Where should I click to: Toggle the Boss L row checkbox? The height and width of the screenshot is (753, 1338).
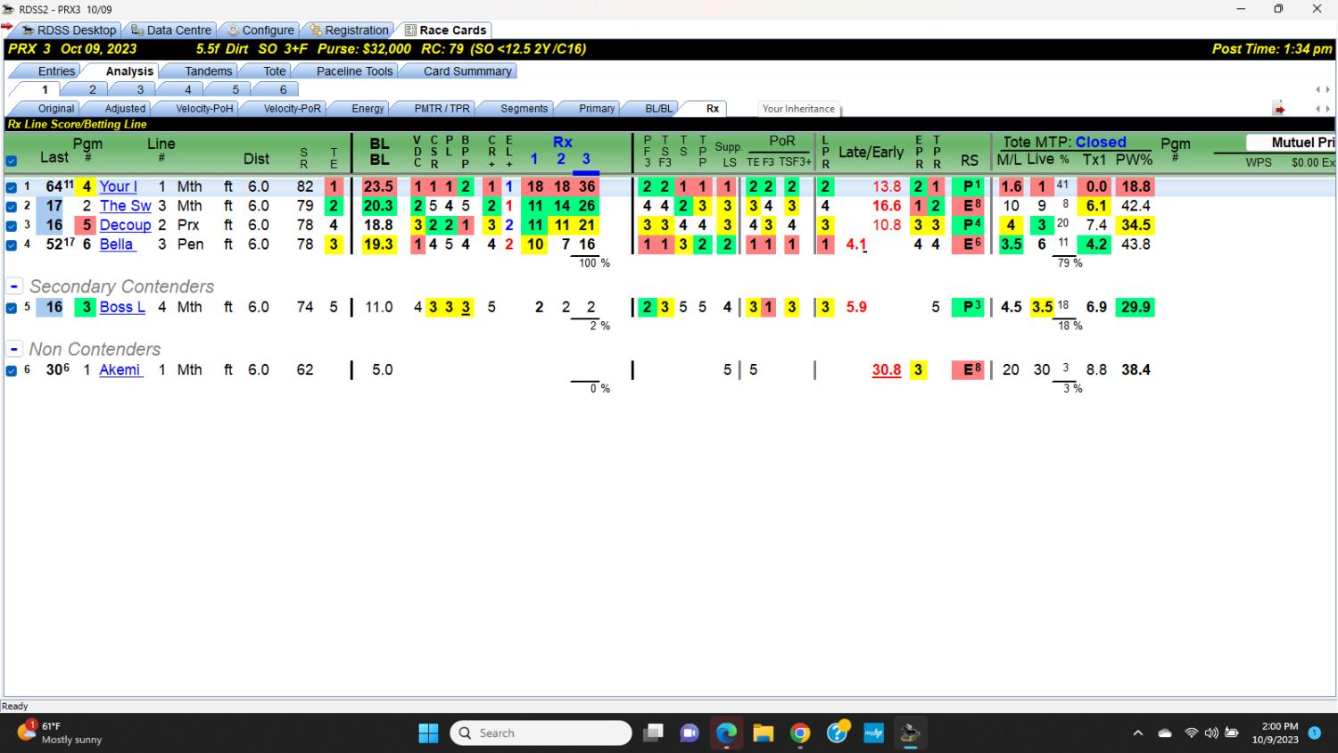pyautogui.click(x=12, y=308)
